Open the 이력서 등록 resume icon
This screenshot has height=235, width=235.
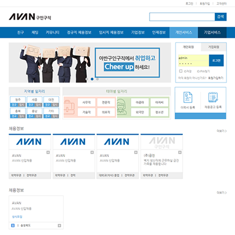pos(188,97)
